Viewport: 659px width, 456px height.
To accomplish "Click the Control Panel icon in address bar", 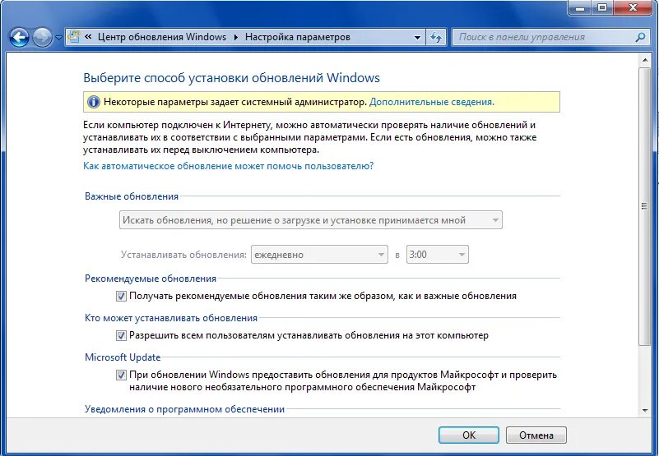I will [x=74, y=36].
